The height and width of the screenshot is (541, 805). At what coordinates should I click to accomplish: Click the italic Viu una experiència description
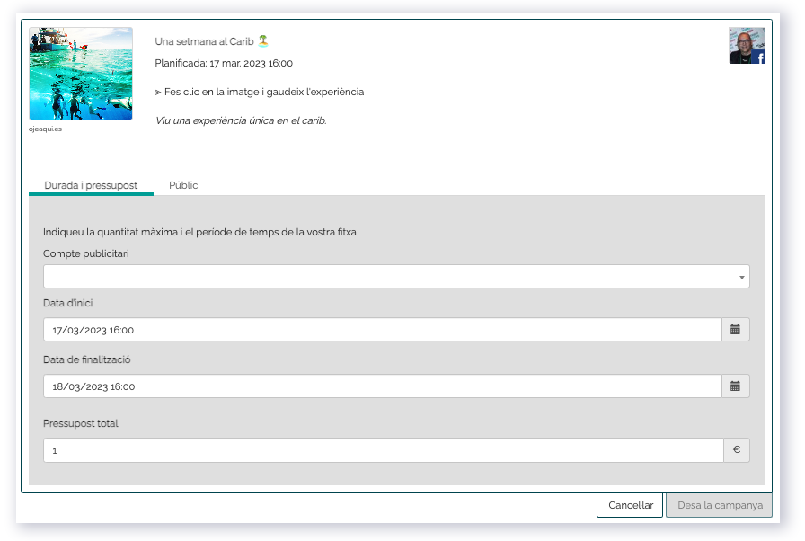[x=241, y=120]
